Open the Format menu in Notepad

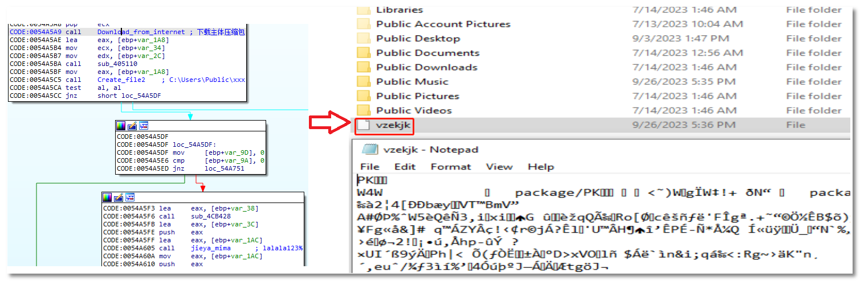[450, 167]
